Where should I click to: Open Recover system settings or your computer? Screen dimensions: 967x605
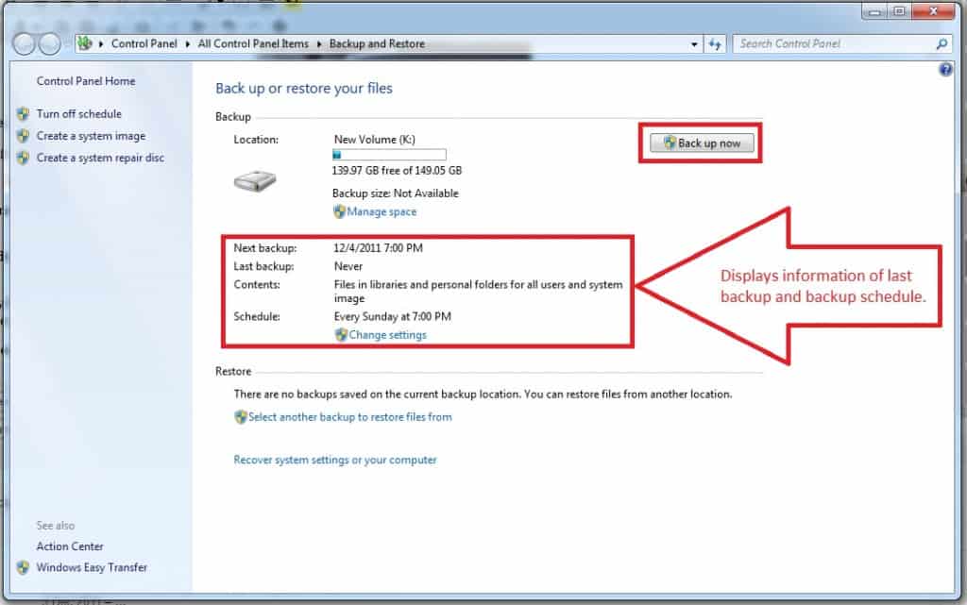(x=335, y=461)
